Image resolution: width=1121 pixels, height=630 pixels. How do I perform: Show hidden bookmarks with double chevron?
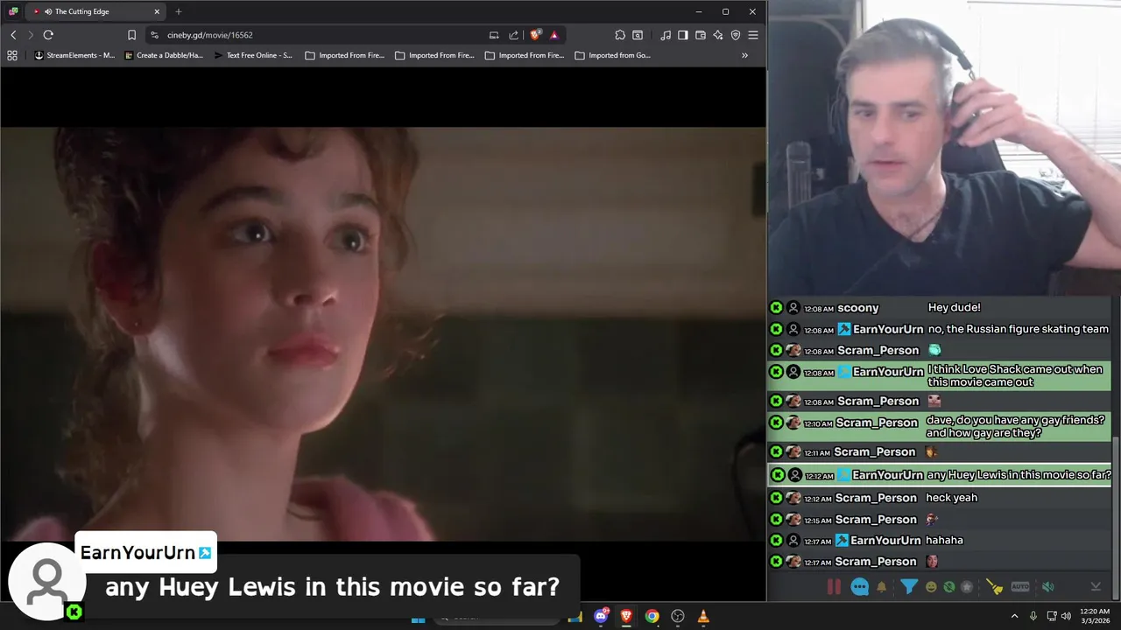point(744,55)
